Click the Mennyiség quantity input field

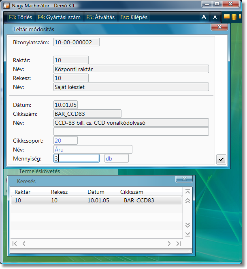(x=77, y=158)
